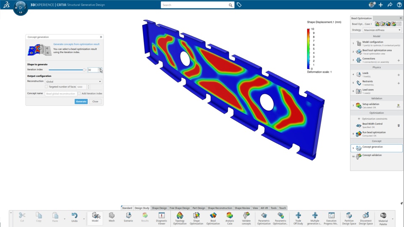This screenshot has height=227, width=404.
Task: Select Concept generation step
Action: pyautogui.click(x=376, y=148)
